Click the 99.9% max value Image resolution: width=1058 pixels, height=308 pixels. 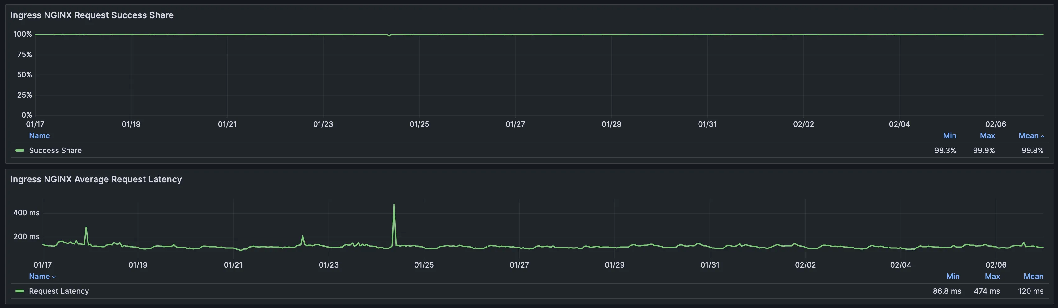pos(984,150)
